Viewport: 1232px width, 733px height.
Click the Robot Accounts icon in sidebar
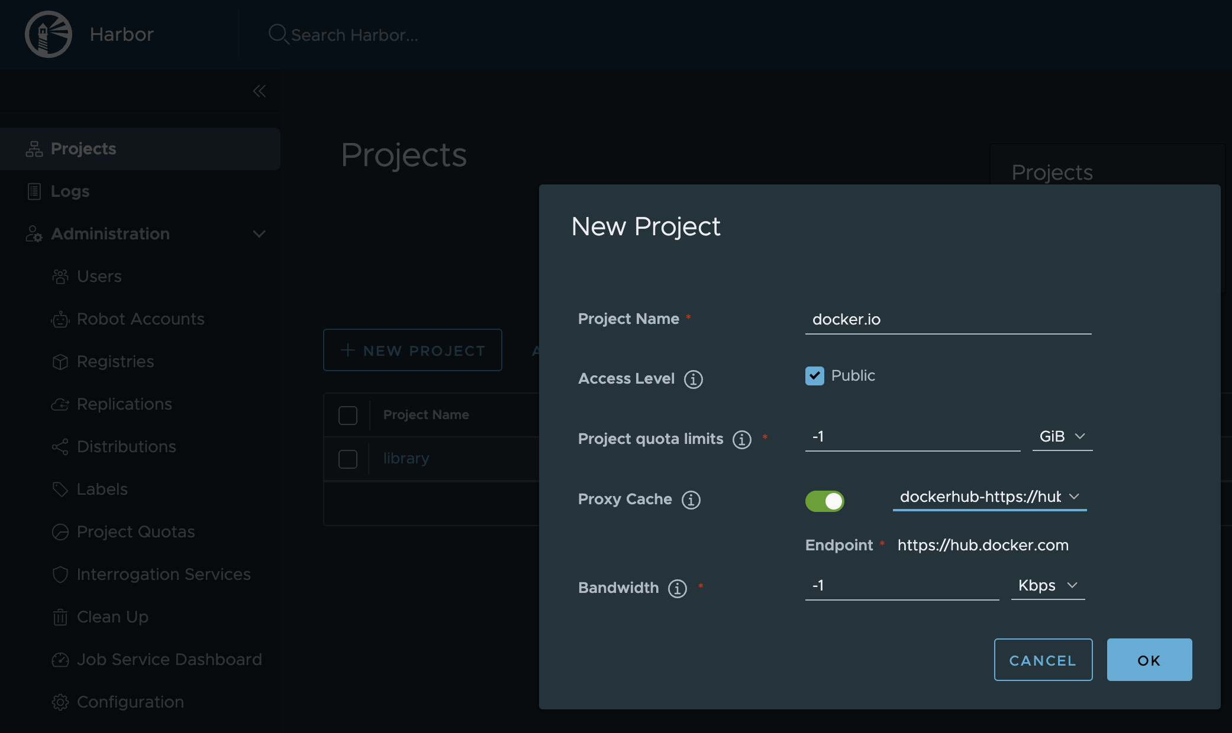pyautogui.click(x=60, y=319)
